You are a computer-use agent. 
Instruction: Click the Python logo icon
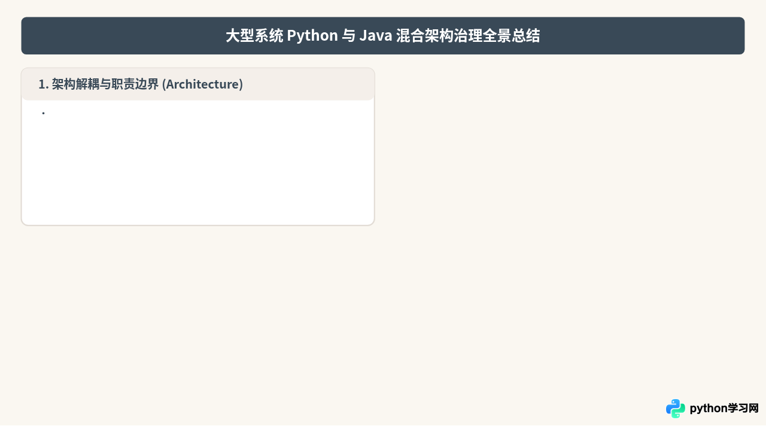(676, 409)
